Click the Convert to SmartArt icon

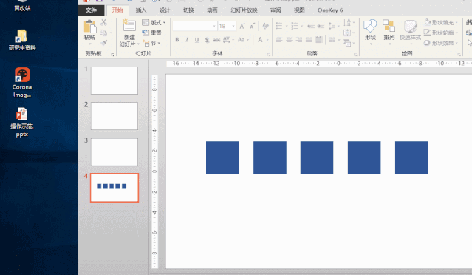pos(347,43)
